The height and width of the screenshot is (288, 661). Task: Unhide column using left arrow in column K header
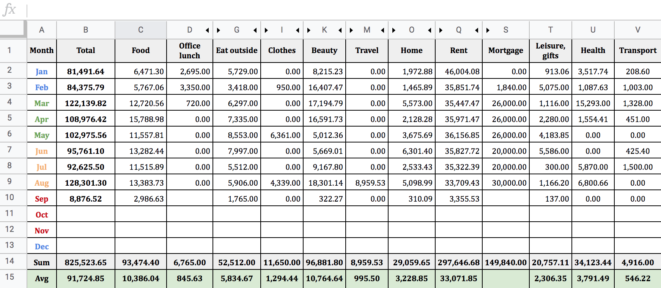pyautogui.click(x=340, y=30)
